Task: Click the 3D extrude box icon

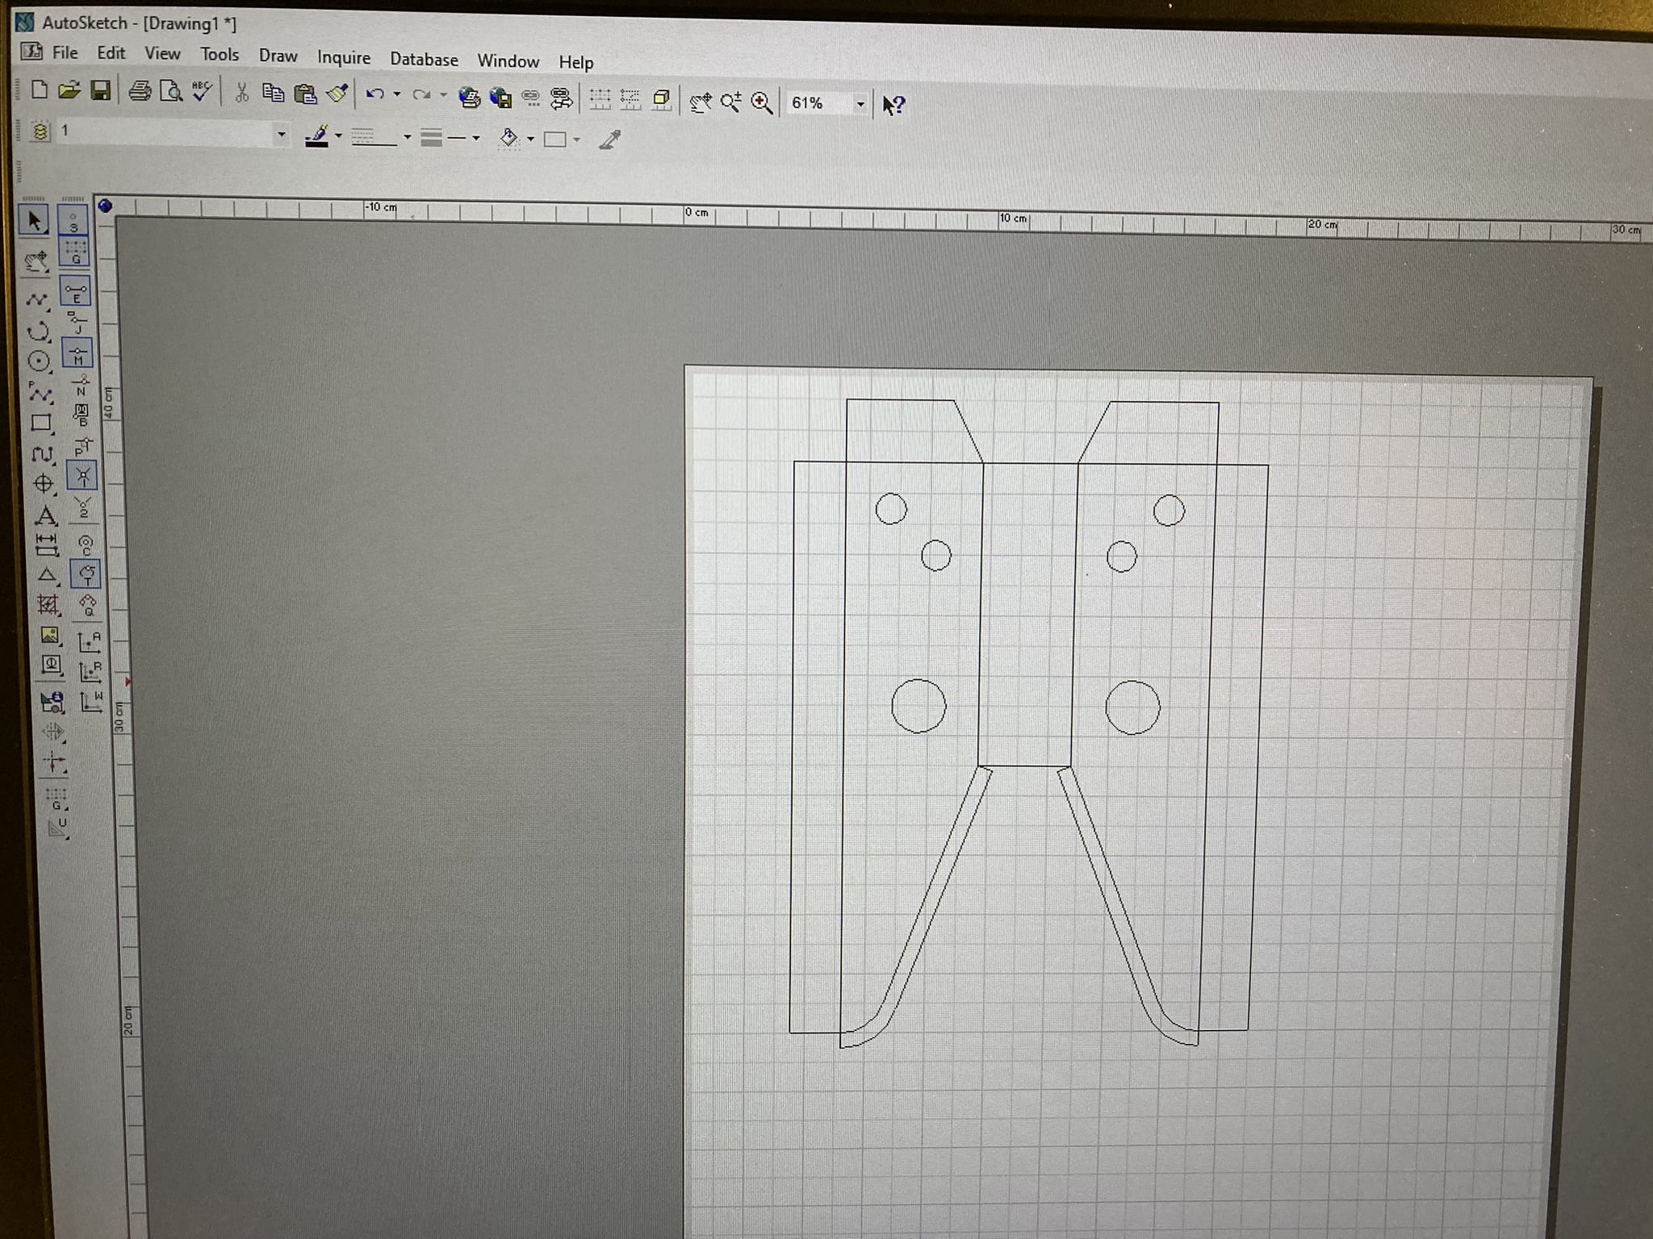Action: pyautogui.click(x=661, y=100)
